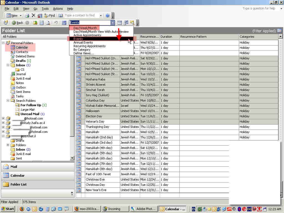Open the Actions menu
284x213 pixels.
[58, 9]
